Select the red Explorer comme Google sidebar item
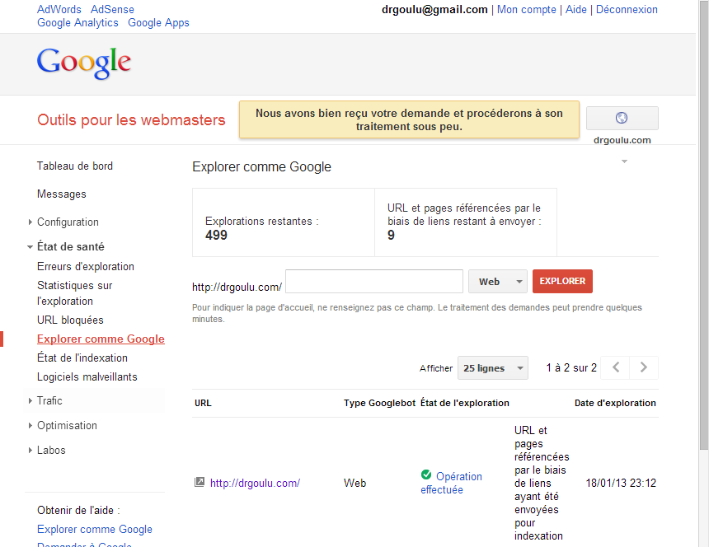709x547 pixels. (101, 339)
